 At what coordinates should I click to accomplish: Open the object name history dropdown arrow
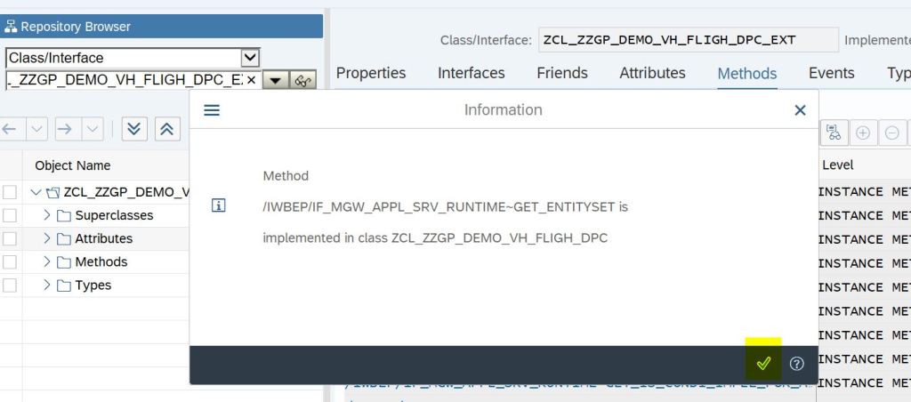point(275,80)
